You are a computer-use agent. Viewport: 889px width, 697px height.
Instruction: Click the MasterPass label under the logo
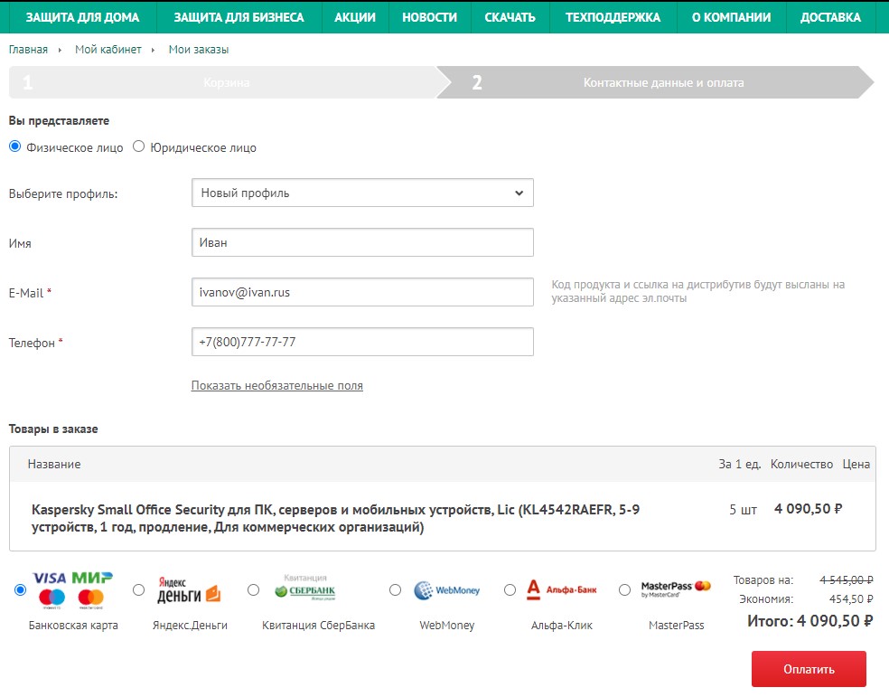[677, 625]
